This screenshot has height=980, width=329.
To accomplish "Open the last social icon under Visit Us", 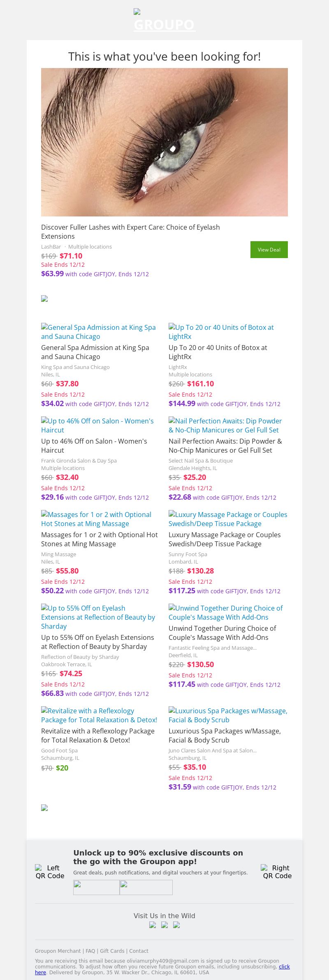I will [x=176, y=925].
